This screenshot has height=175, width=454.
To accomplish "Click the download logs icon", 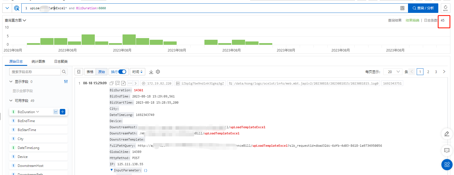I will tap(151, 72).
